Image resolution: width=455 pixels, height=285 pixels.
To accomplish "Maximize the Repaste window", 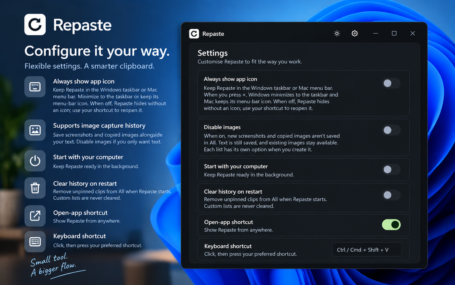I will [394, 33].
